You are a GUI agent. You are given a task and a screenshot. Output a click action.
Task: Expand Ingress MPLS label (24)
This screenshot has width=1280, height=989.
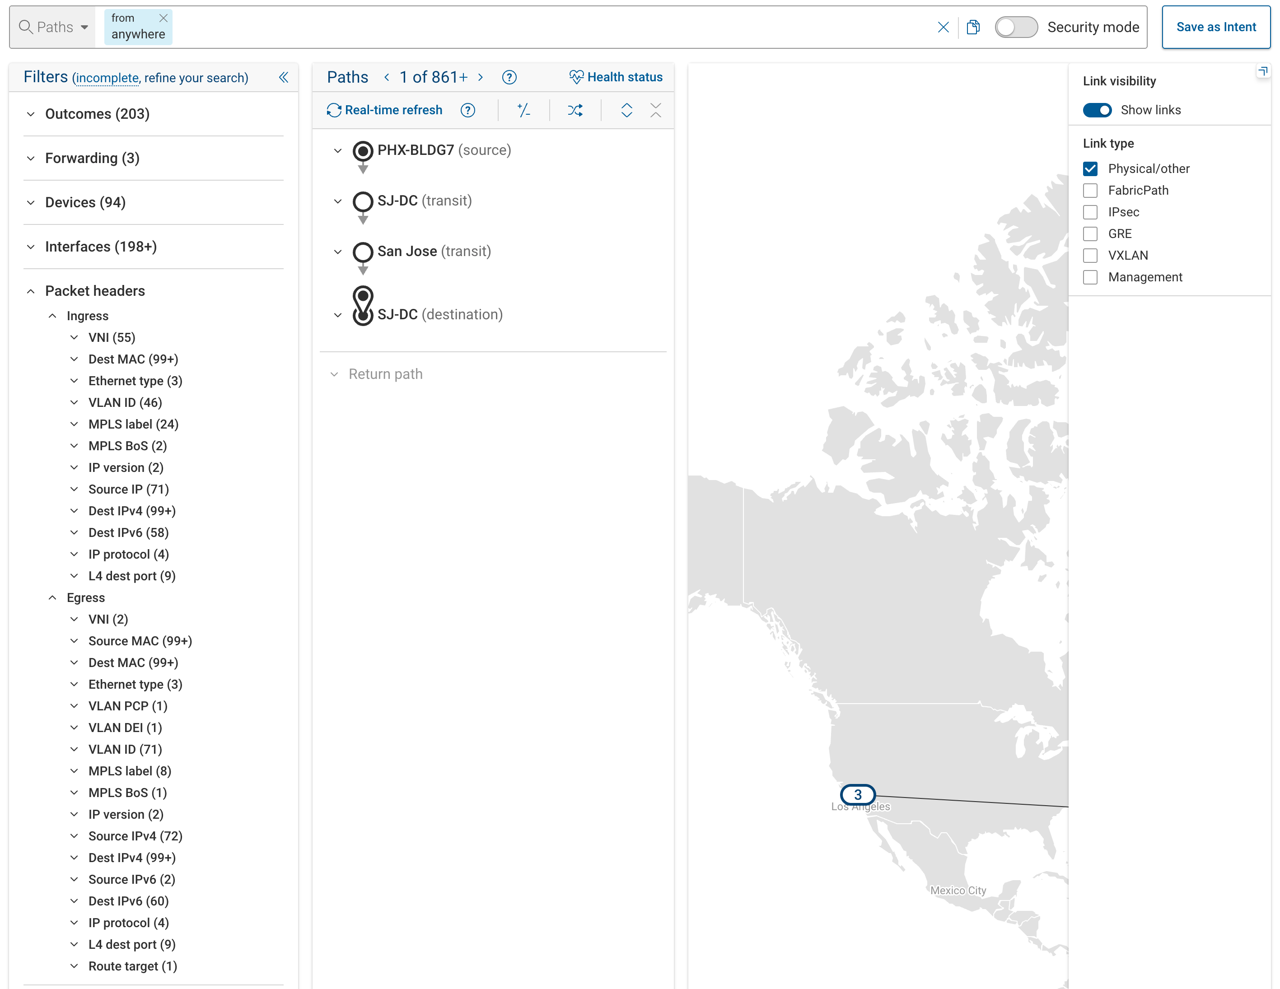pyautogui.click(x=74, y=424)
